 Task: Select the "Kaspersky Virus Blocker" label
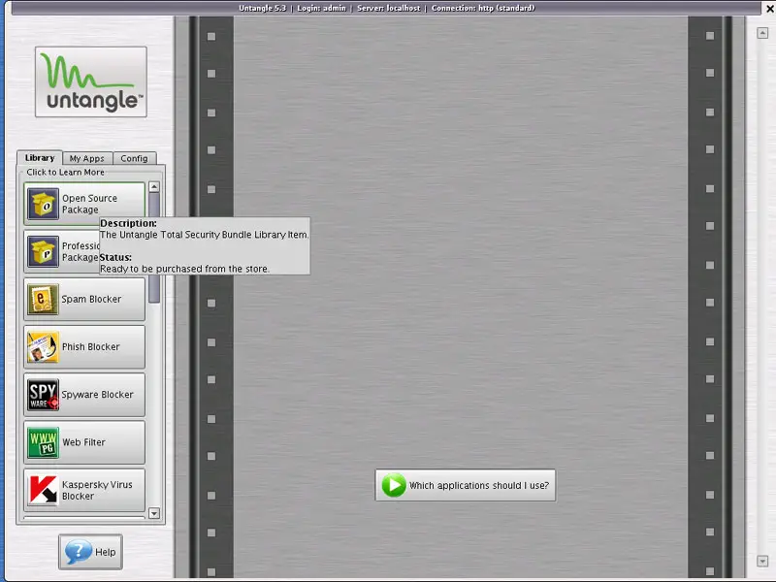pos(97,490)
